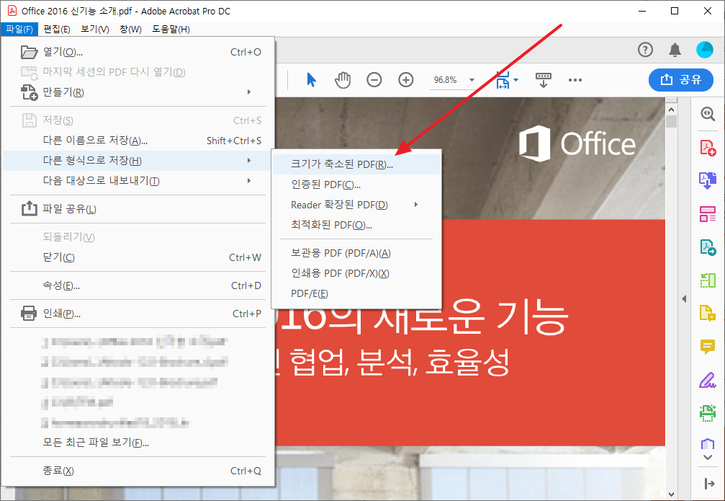Open the 도움말(H) menu
The image size is (725, 501).
pos(171,29)
